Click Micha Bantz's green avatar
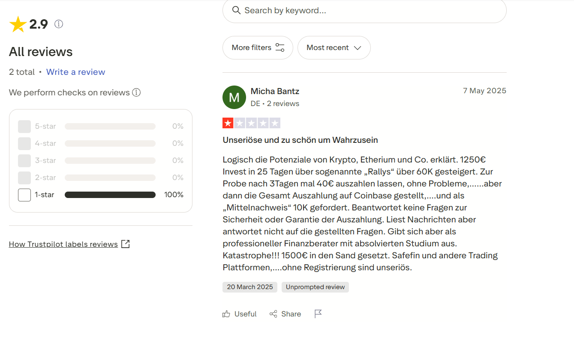Viewport: 574px width, 337px height. coord(234,97)
